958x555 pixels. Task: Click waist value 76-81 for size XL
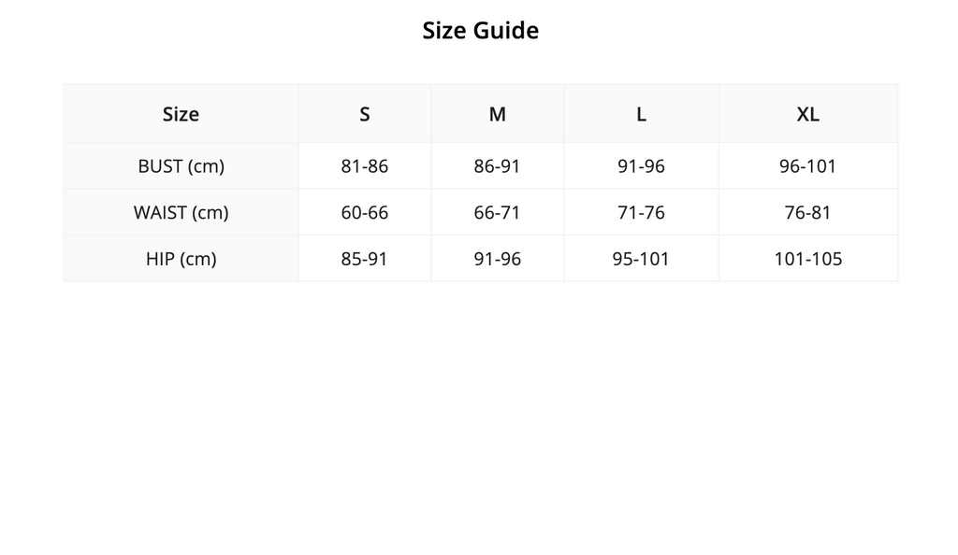tap(807, 212)
